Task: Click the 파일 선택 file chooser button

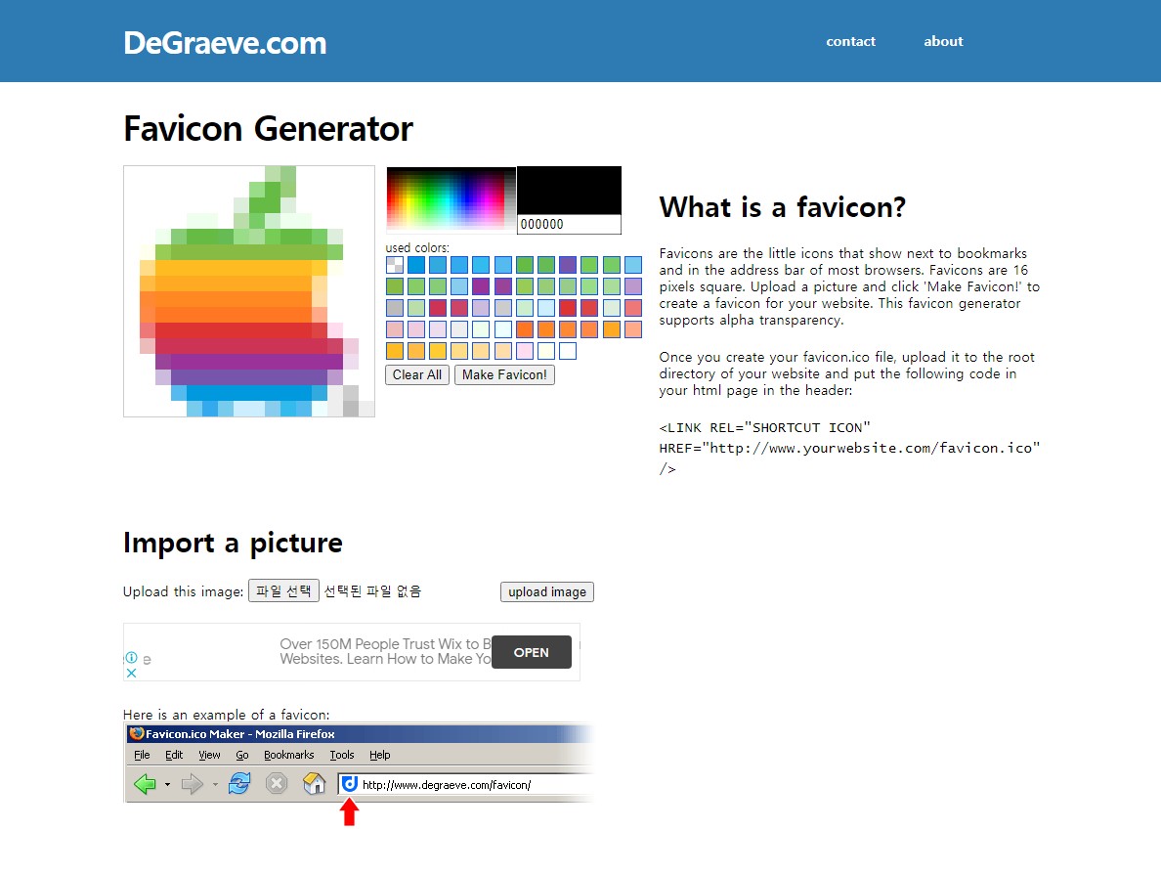Action: 283,590
